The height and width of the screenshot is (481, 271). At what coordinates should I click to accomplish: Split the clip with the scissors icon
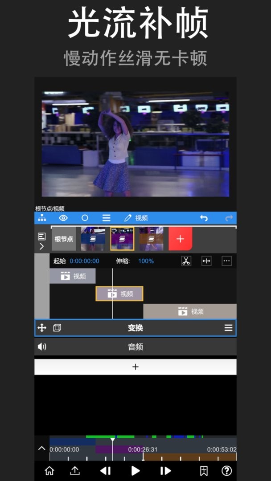[186, 261]
